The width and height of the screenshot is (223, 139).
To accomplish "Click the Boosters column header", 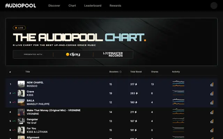I will [114, 72].
